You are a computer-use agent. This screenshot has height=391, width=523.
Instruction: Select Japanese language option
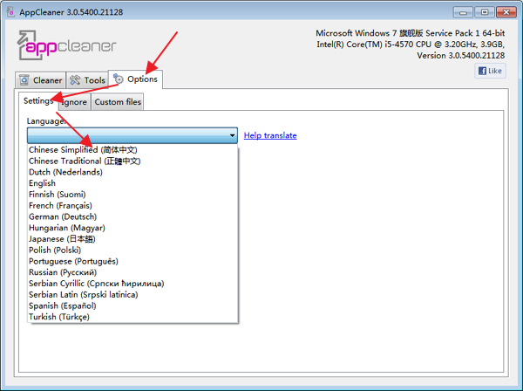(x=132, y=239)
